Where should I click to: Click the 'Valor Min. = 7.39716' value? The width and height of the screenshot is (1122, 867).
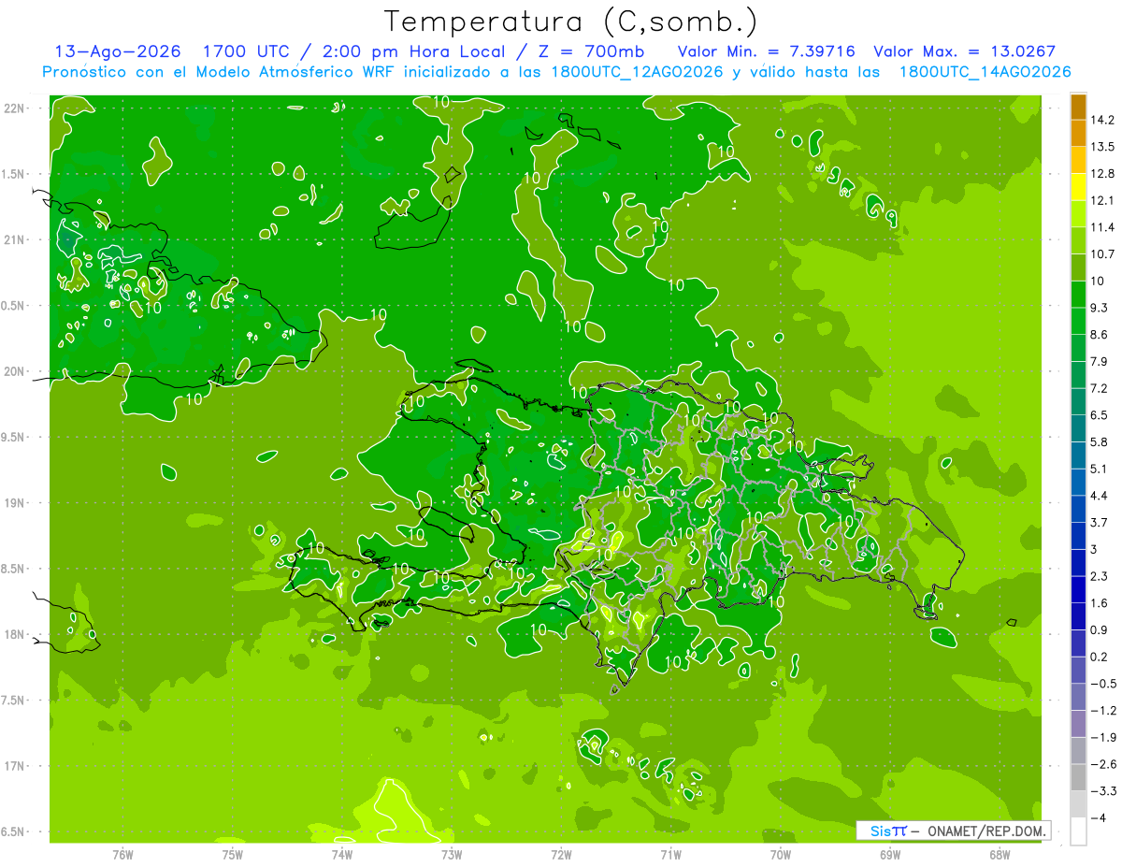tap(769, 51)
